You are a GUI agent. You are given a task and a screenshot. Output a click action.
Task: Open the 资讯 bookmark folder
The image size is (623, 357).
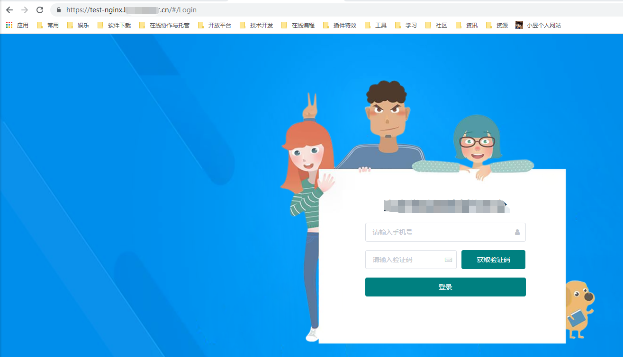[467, 26]
